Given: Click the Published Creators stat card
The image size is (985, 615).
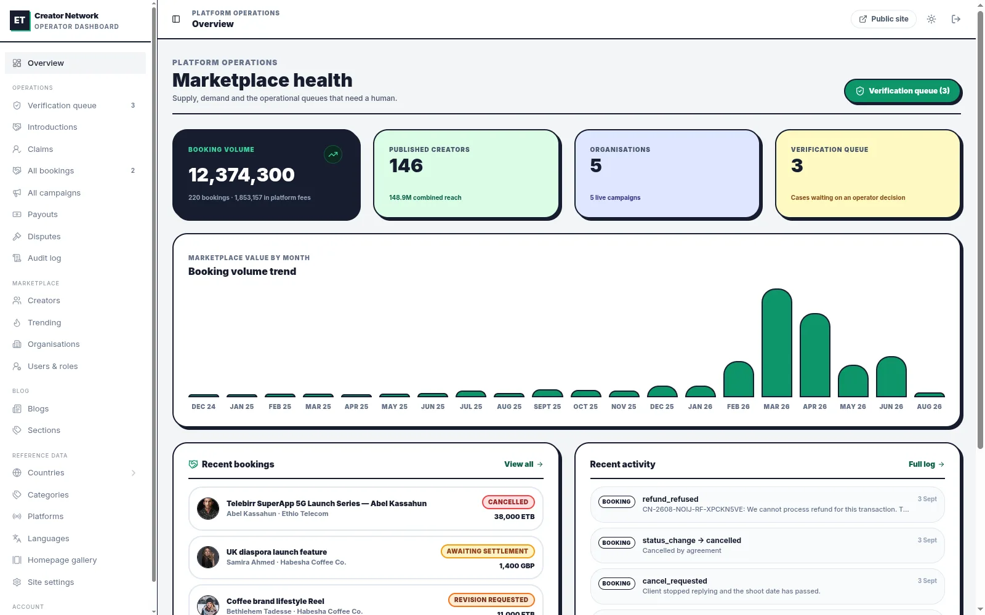Looking at the screenshot, I should tap(467, 174).
